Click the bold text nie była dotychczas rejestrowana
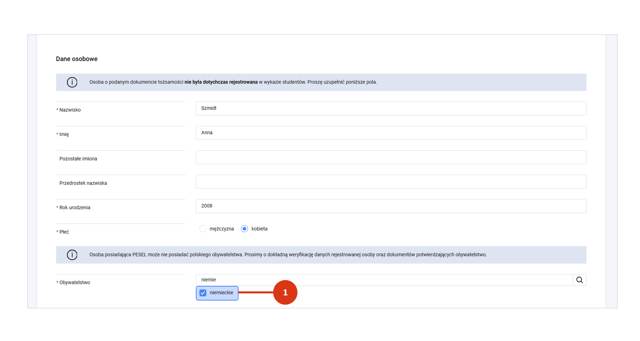640x341 pixels. 221,82
